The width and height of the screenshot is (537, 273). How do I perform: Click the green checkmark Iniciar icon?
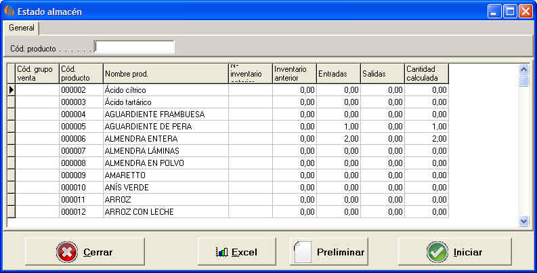point(437,252)
